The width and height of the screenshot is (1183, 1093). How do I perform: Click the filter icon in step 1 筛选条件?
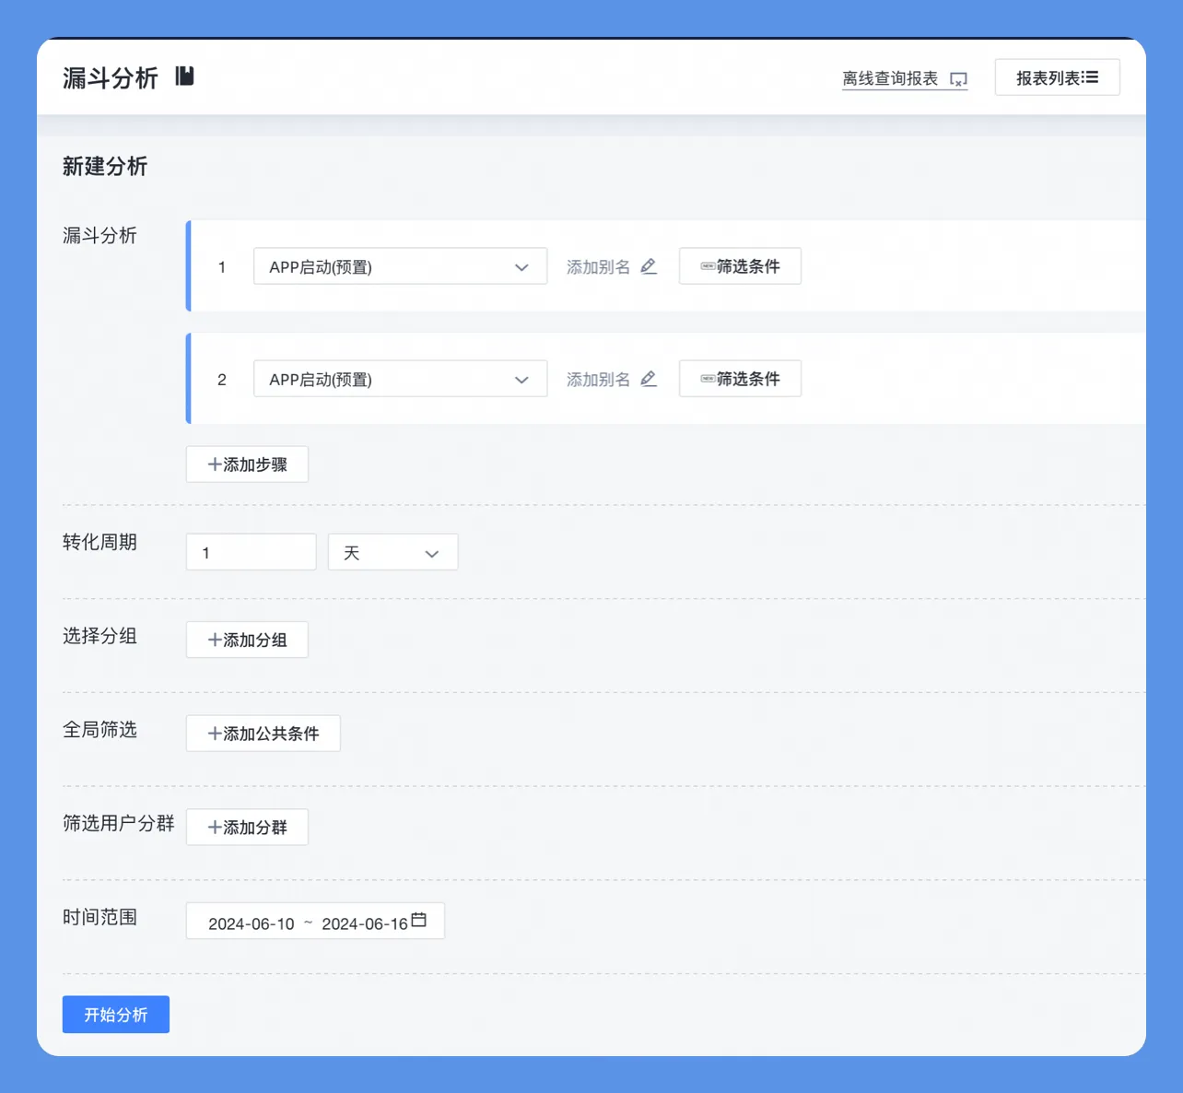pyautogui.click(x=708, y=266)
